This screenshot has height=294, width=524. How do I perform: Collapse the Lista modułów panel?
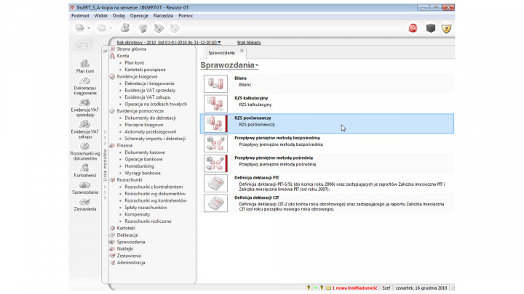pyautogui.click(x=105, y=51)
